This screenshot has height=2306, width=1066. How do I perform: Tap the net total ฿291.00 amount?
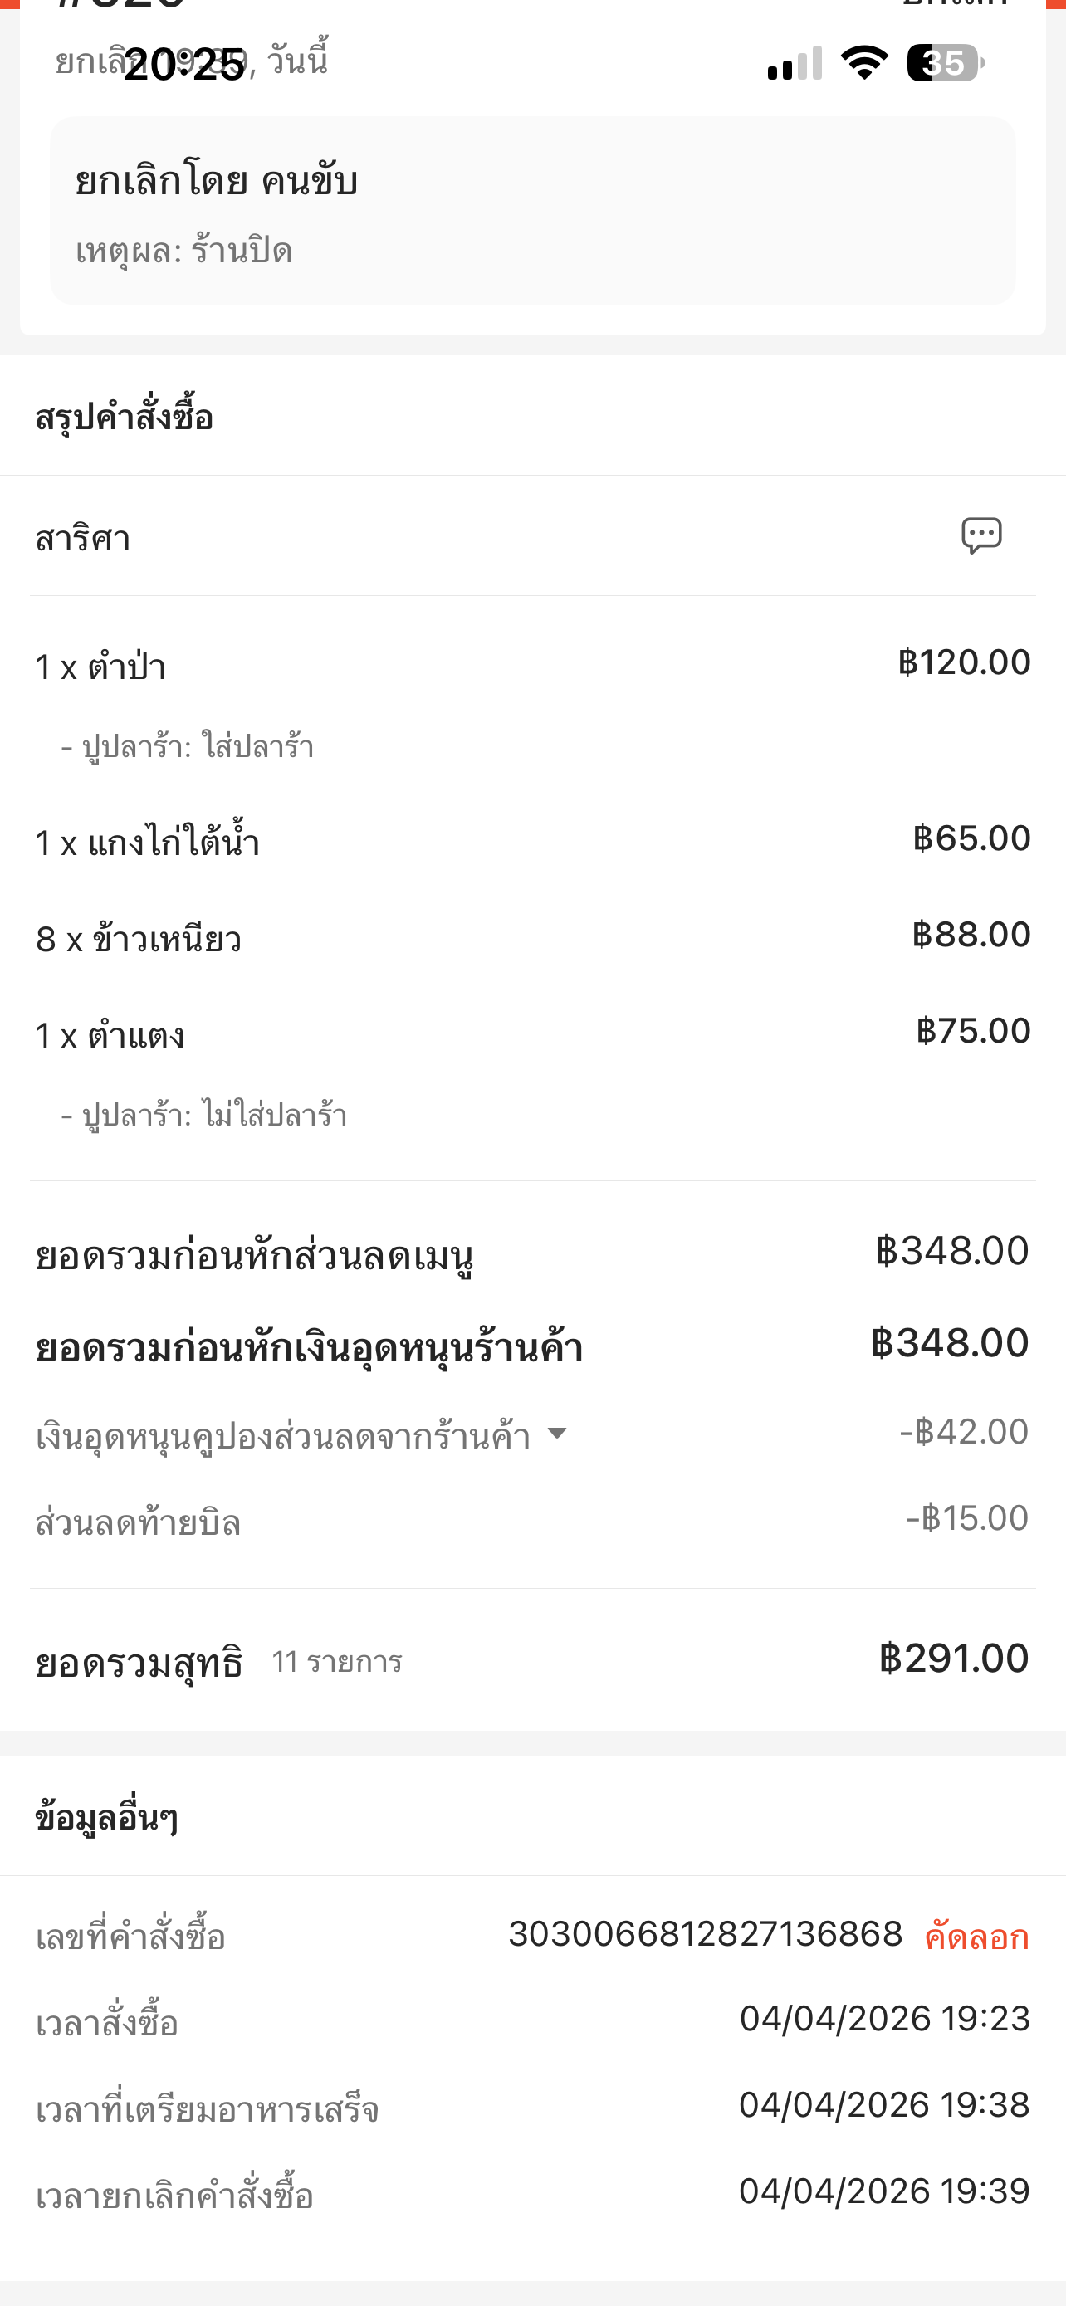click(953, 1659)
